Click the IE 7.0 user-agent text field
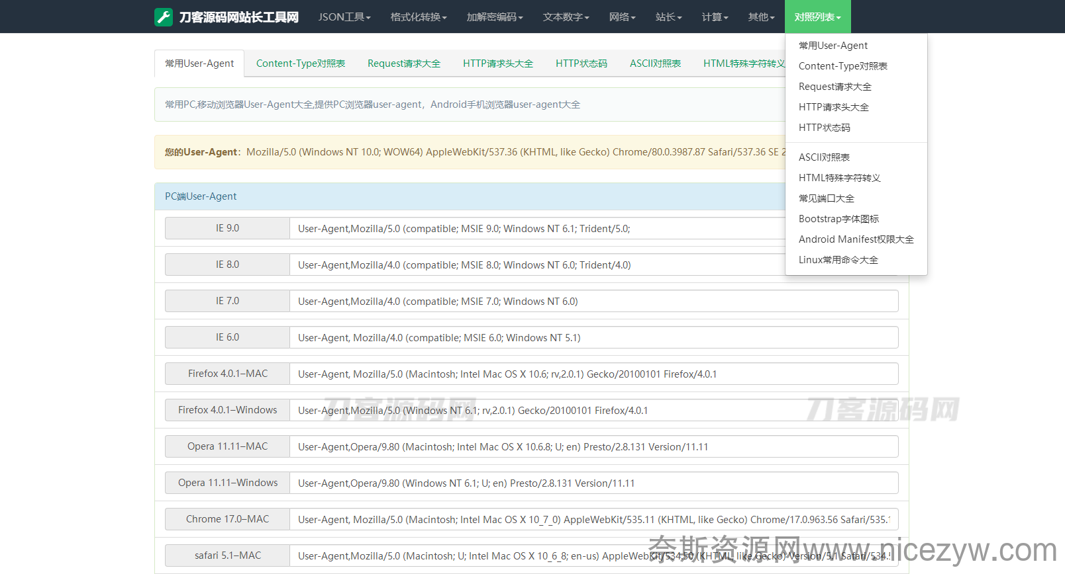This screenshot has height=574, width=1065. tap(593, 302)
